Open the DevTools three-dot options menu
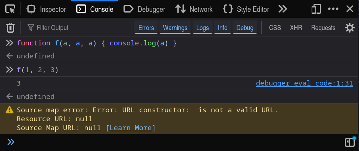 coord(333,9)
